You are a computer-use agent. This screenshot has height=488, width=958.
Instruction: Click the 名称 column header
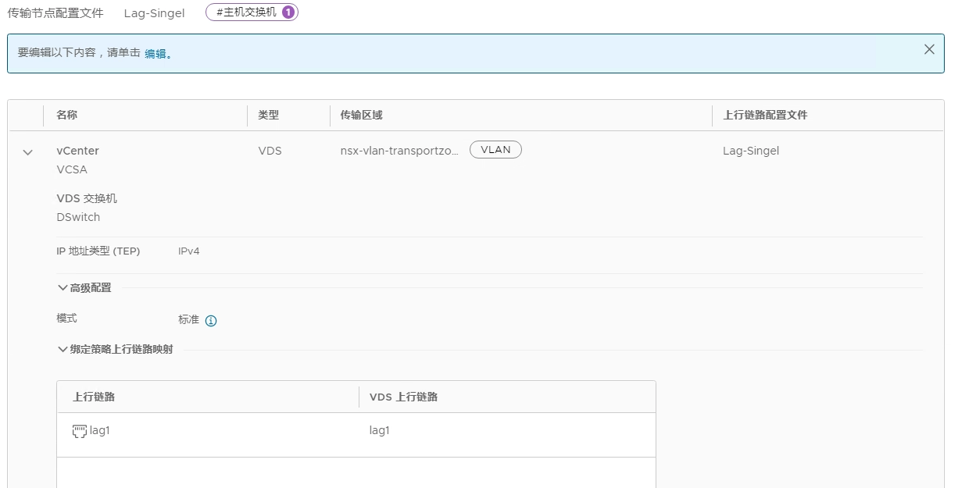tap(67, 116)
